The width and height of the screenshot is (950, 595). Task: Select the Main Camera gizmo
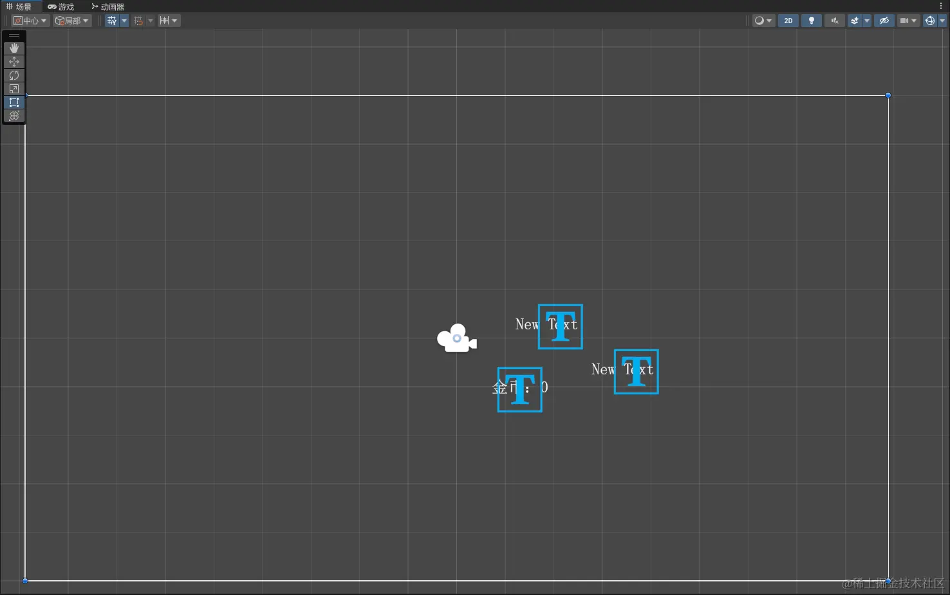click(457, 338)
